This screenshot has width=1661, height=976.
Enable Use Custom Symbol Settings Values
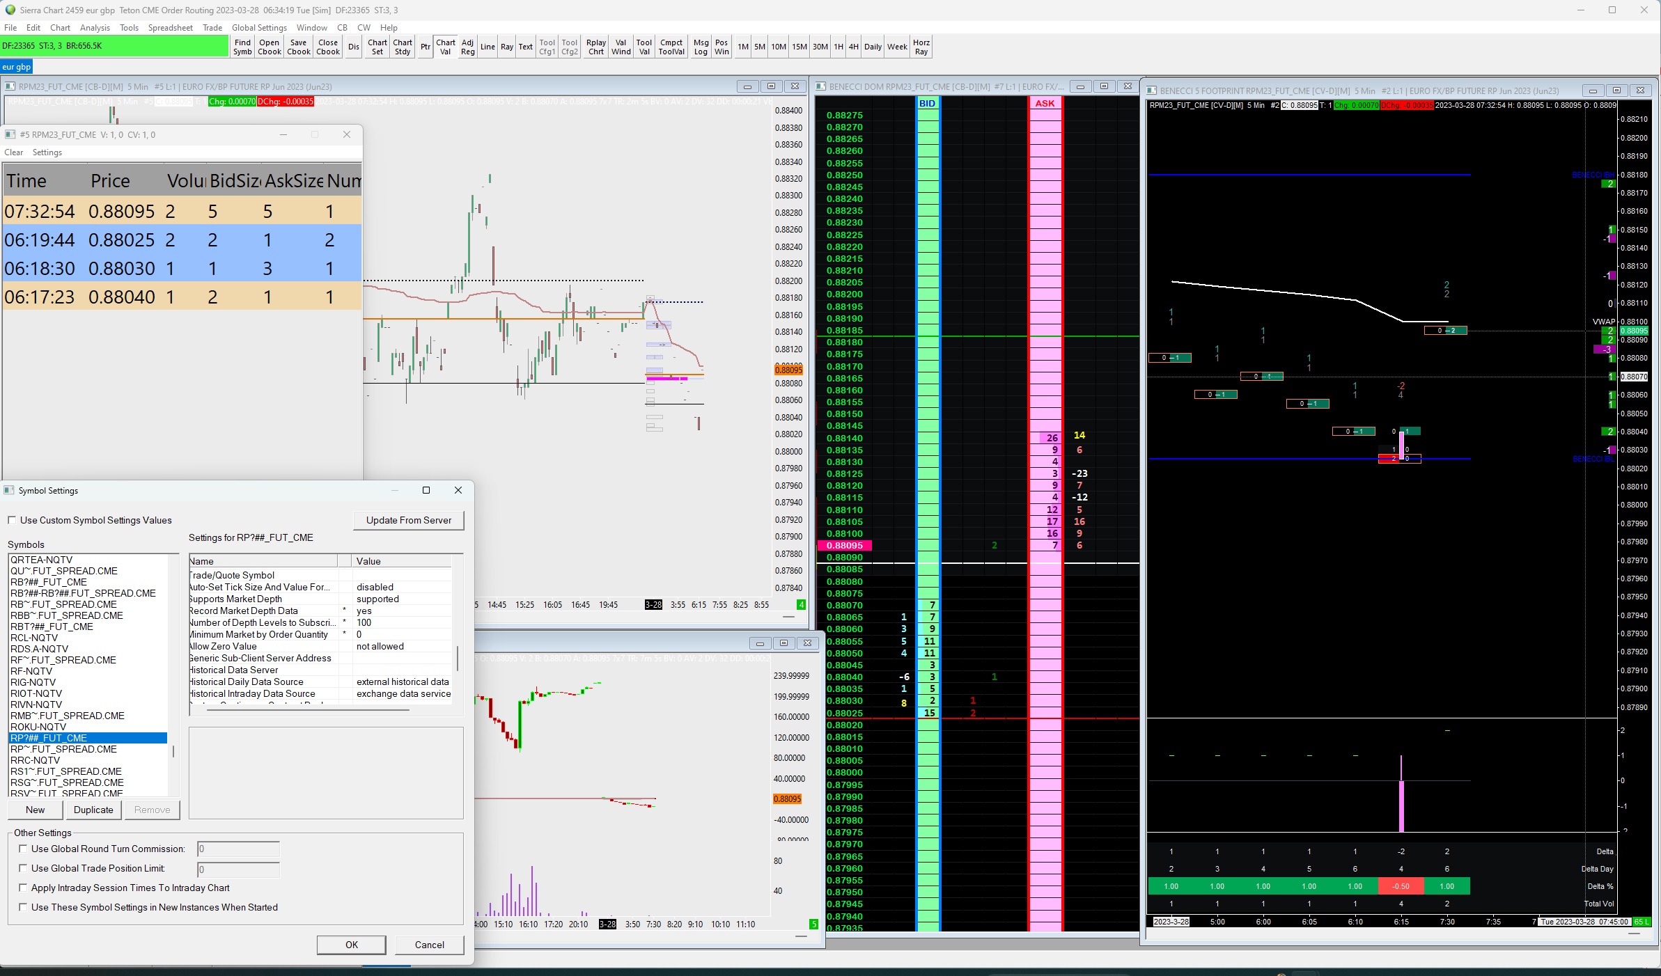[x=12, y=520]
